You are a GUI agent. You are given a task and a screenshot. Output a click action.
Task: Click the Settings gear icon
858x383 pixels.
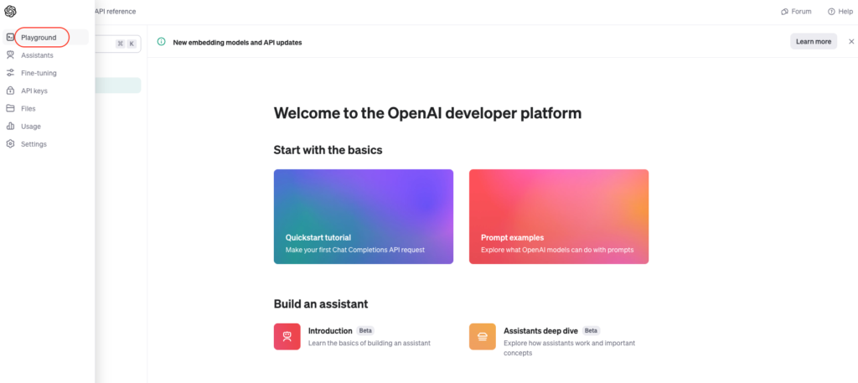[10, 144]
